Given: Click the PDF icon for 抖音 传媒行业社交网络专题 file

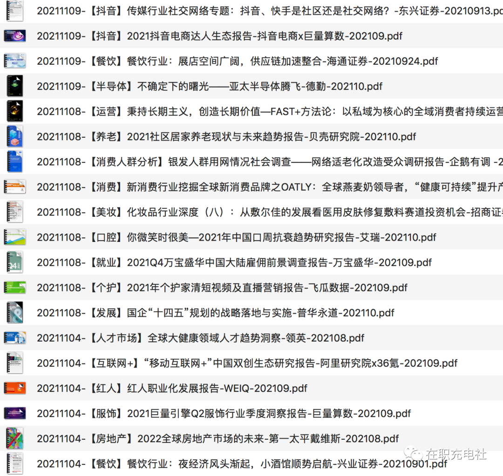Looking at the screenshot, I should (15, 11).
